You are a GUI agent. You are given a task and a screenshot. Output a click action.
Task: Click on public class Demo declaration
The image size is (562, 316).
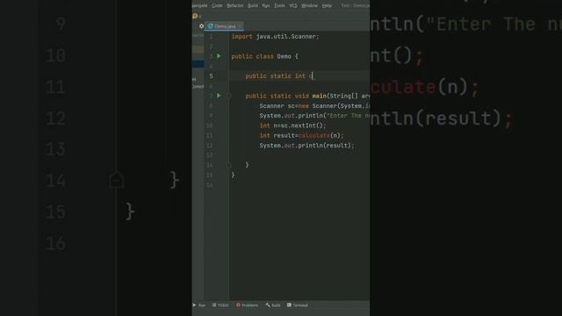click(264, 56)
